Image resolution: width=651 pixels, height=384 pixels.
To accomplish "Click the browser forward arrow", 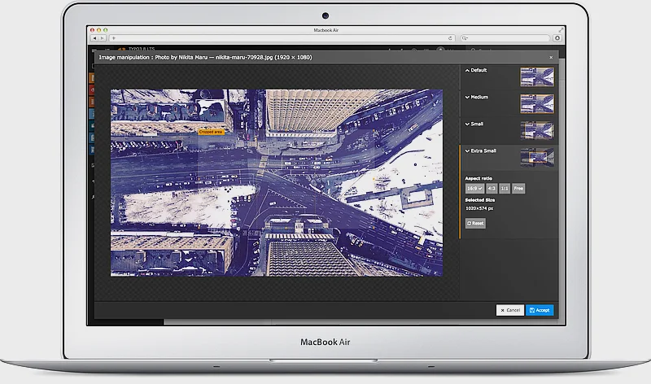I will point(102,38).
